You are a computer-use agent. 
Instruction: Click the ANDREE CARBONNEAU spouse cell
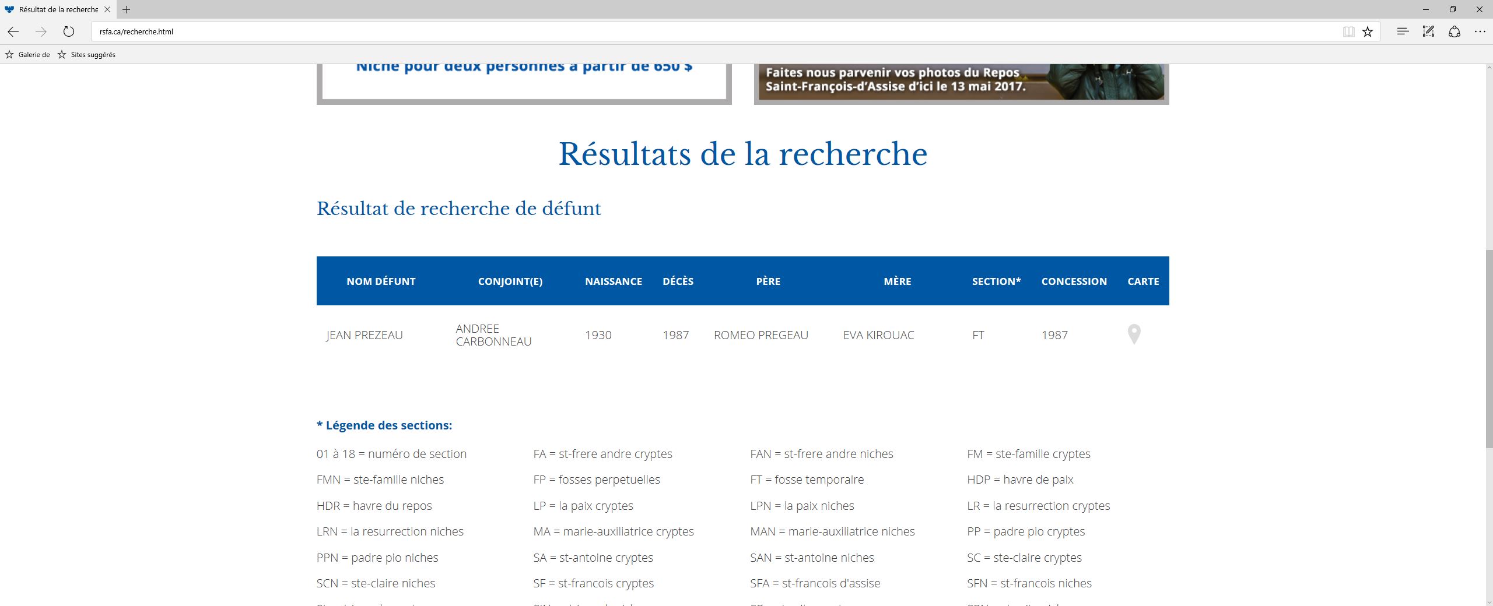coord(493,335)
